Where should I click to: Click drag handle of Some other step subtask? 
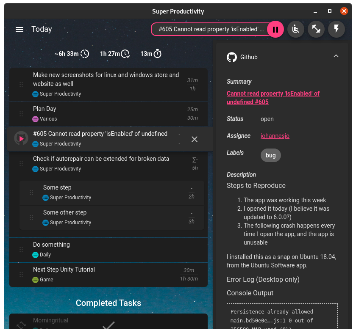pos(31,217)
